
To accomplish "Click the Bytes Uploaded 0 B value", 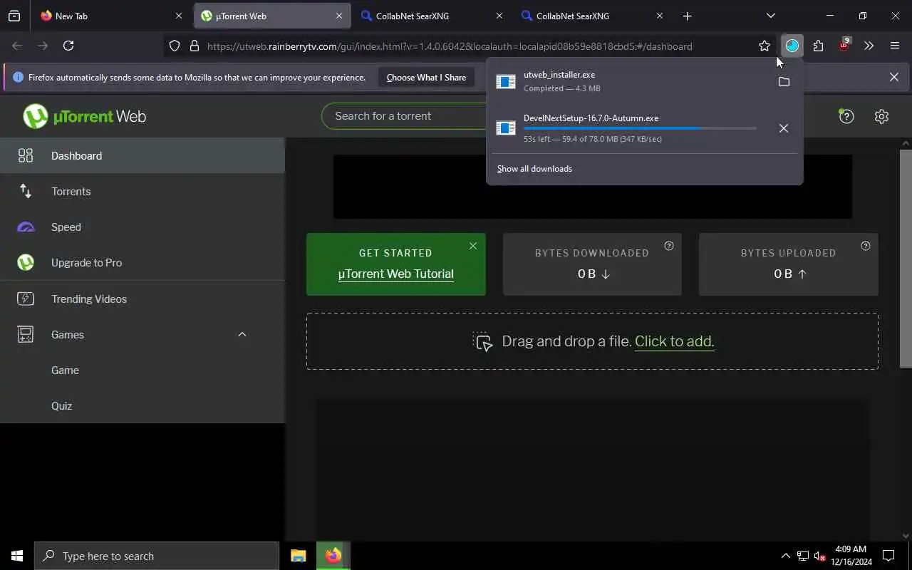I will (790, 274).
